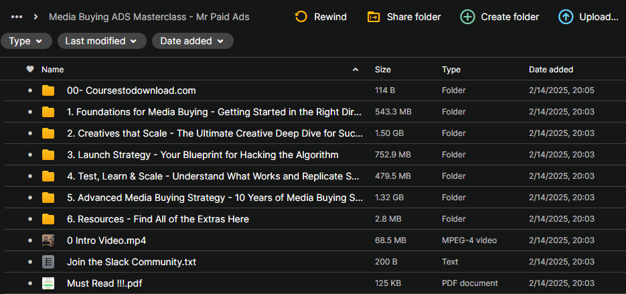Click the 2/14/2025, 20:05 date cell
The height and width of the screenshot is (294, 626).
[561, 90]
